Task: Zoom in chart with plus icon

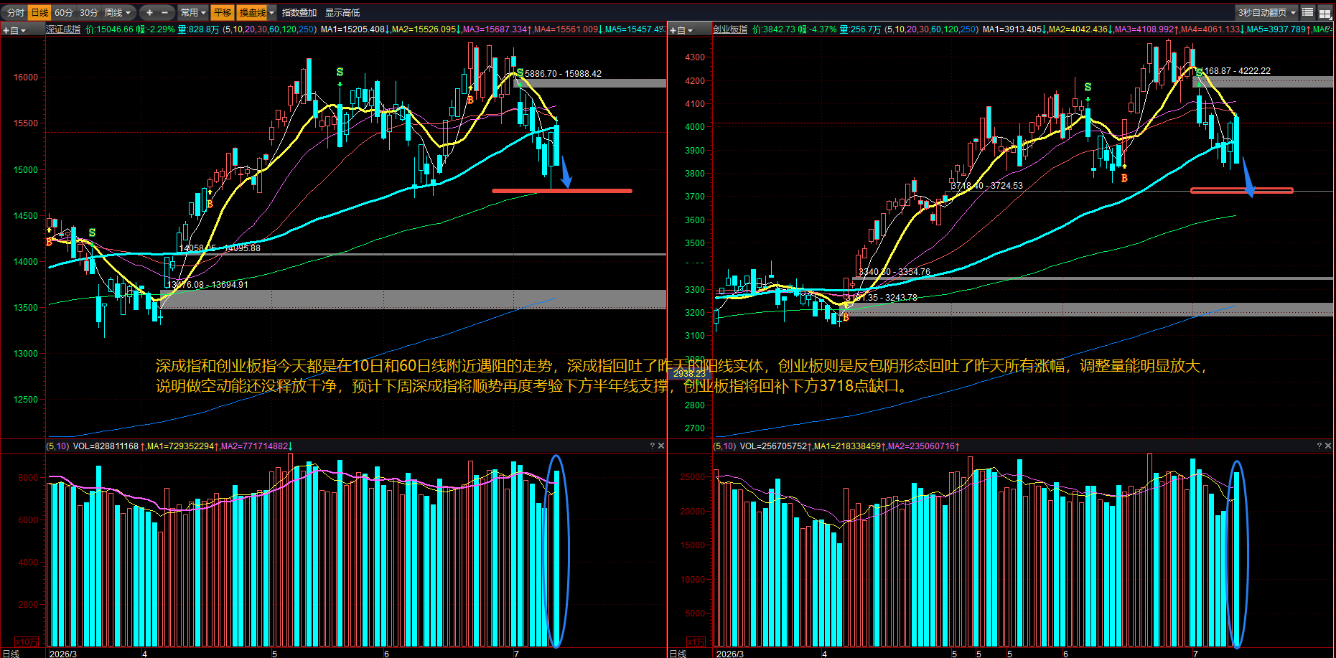Action: point(149,12)
